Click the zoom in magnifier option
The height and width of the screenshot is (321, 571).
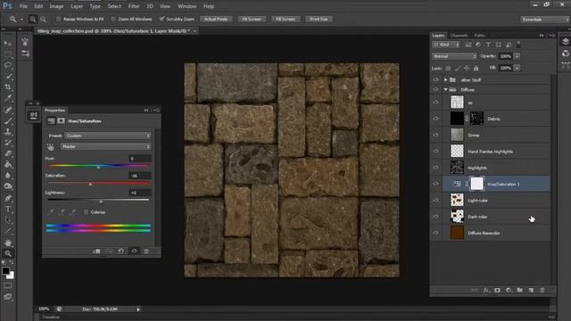click(33, 19)
